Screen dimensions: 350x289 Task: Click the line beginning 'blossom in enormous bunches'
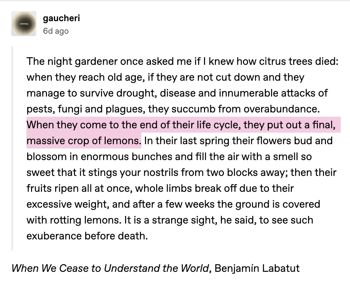tap(169, 157)
